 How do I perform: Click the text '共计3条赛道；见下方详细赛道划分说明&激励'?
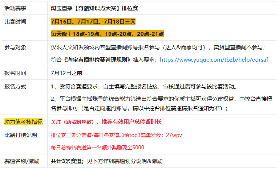point(106,161)
